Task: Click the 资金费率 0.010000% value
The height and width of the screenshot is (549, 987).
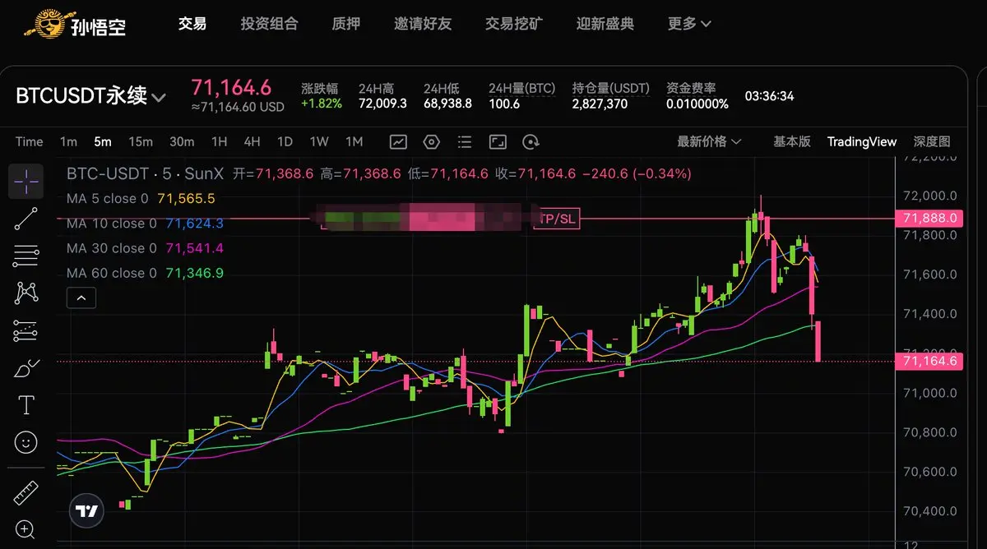Action: tap(697, 104)
